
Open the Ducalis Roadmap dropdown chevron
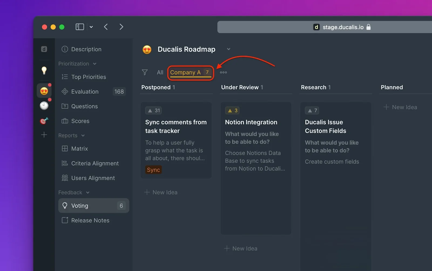(228, 49)
